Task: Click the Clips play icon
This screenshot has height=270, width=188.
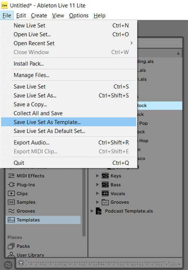Action: tap(11, 193)
